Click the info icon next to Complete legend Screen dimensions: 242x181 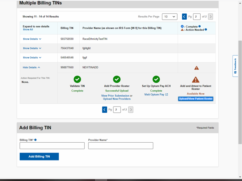click(200, 27)
